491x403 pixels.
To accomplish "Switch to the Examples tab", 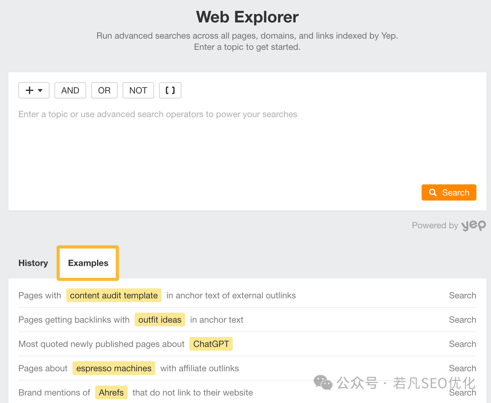I will 88,263.
